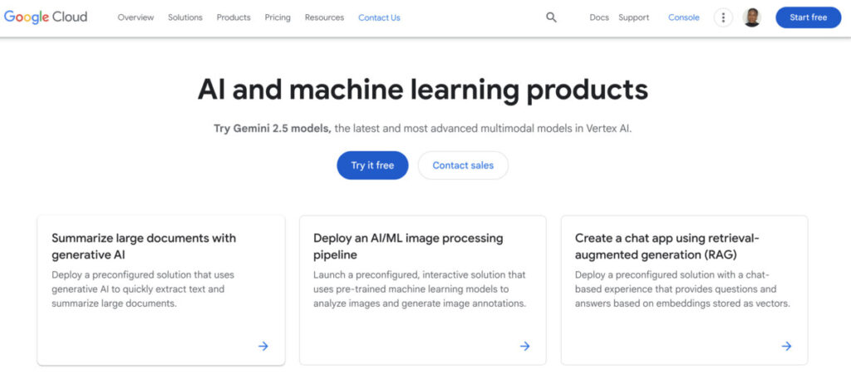Viewport: 851px width, 389px height.
Task: Click description about embeddings stored as vectors
Action: [x=682, y=289]
